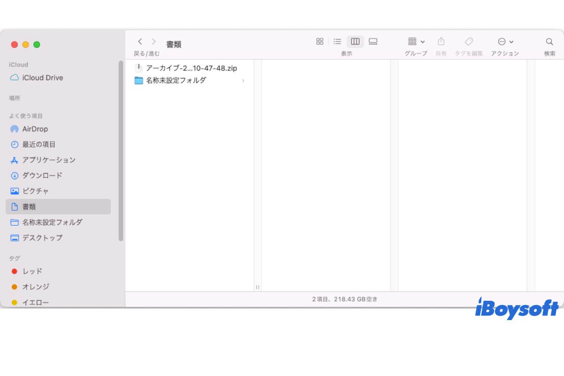Screen dimensions: 564x376
Task: Click the orange オレンジ tag dot
Action: click(14, 287)
